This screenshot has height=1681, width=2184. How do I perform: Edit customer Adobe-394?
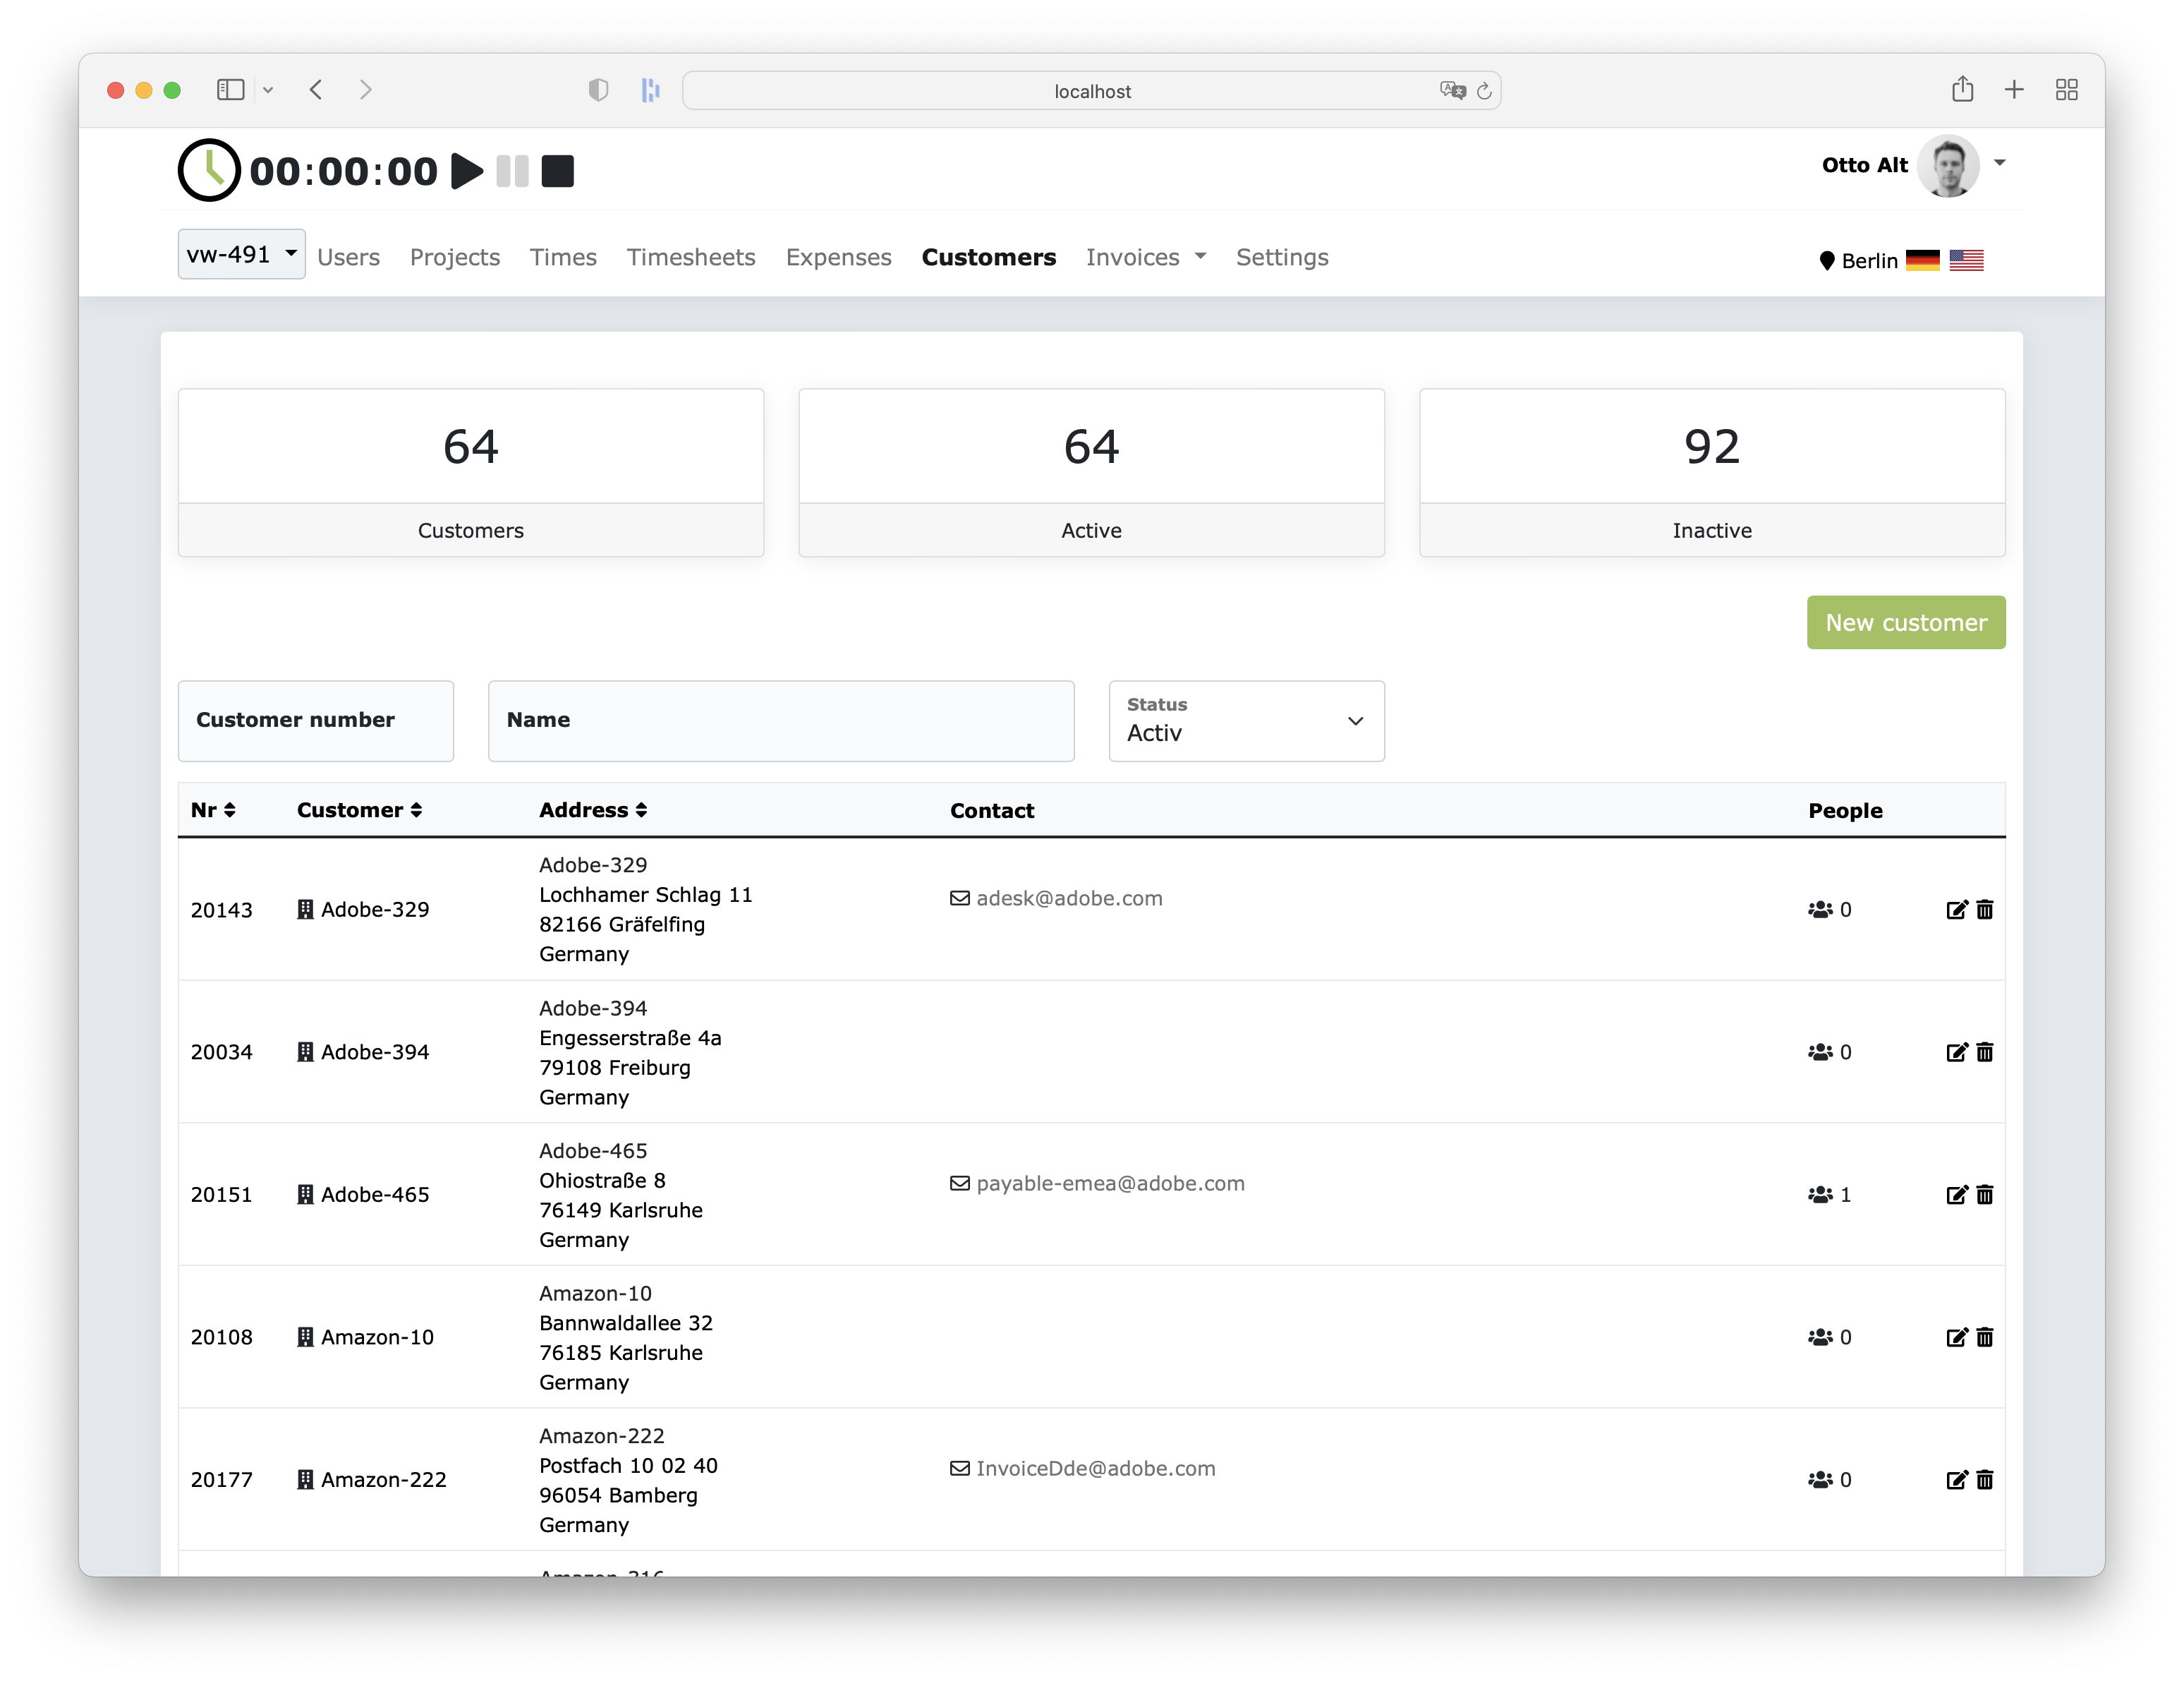click(x=1957, y=1052)
